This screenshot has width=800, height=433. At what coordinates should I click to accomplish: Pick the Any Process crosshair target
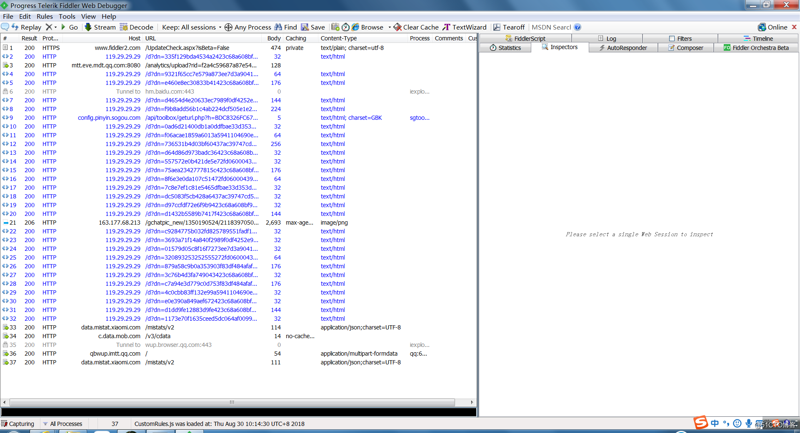pos(248,27)
